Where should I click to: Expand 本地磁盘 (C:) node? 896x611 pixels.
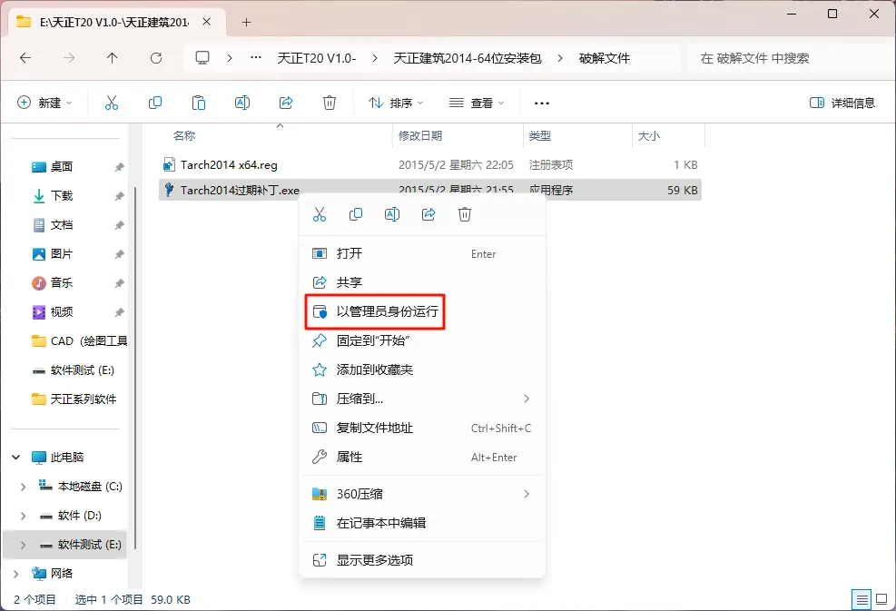coord(23,487)
